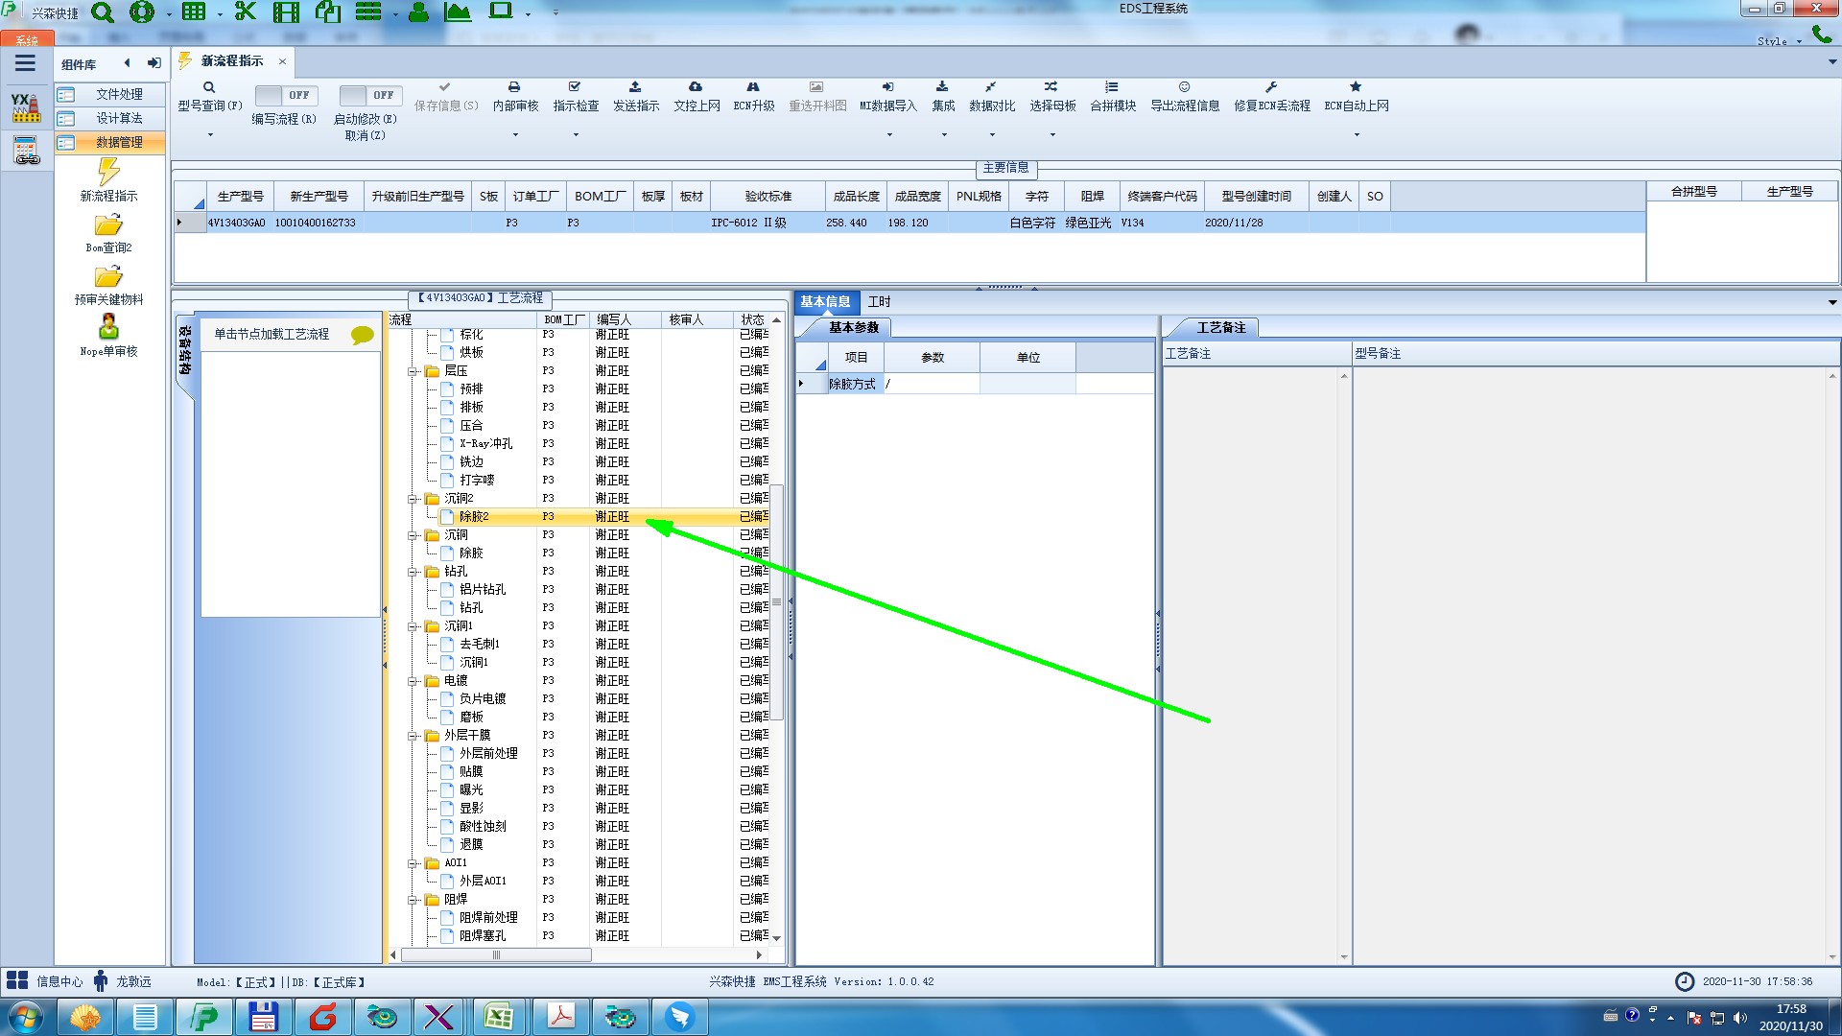Click the 发送指示 upload icon

[635, 87]
